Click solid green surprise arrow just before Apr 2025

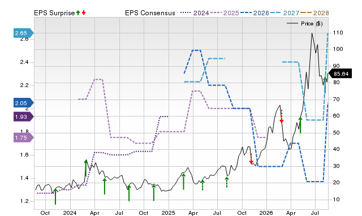183,182
